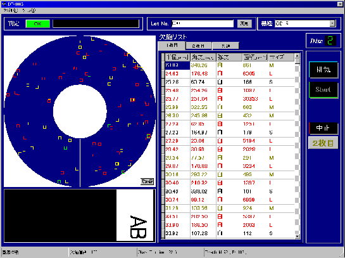
Task: Click the small button beside the Lot No. field
Action: (x=244, y=23)
